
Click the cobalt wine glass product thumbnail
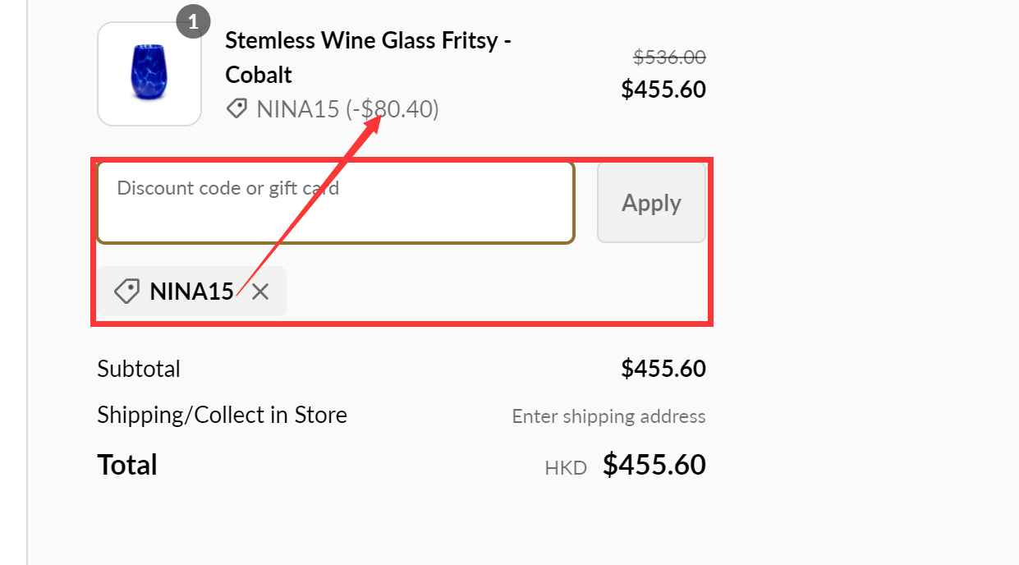149,73
